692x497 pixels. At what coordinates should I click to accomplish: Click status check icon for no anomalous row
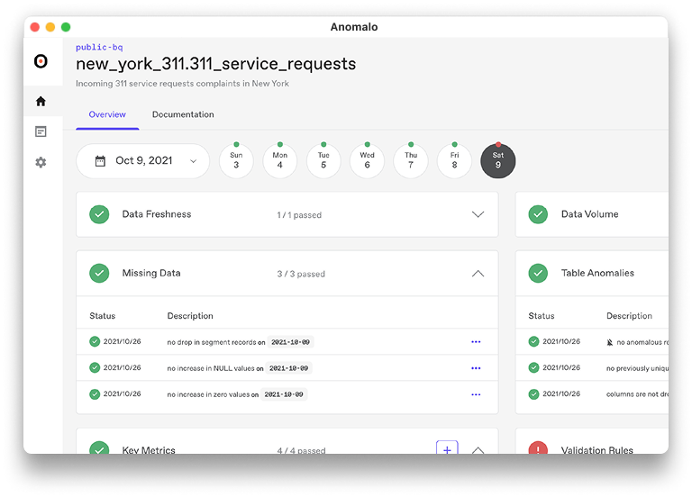pyautogui.click(x=533, y=341)
